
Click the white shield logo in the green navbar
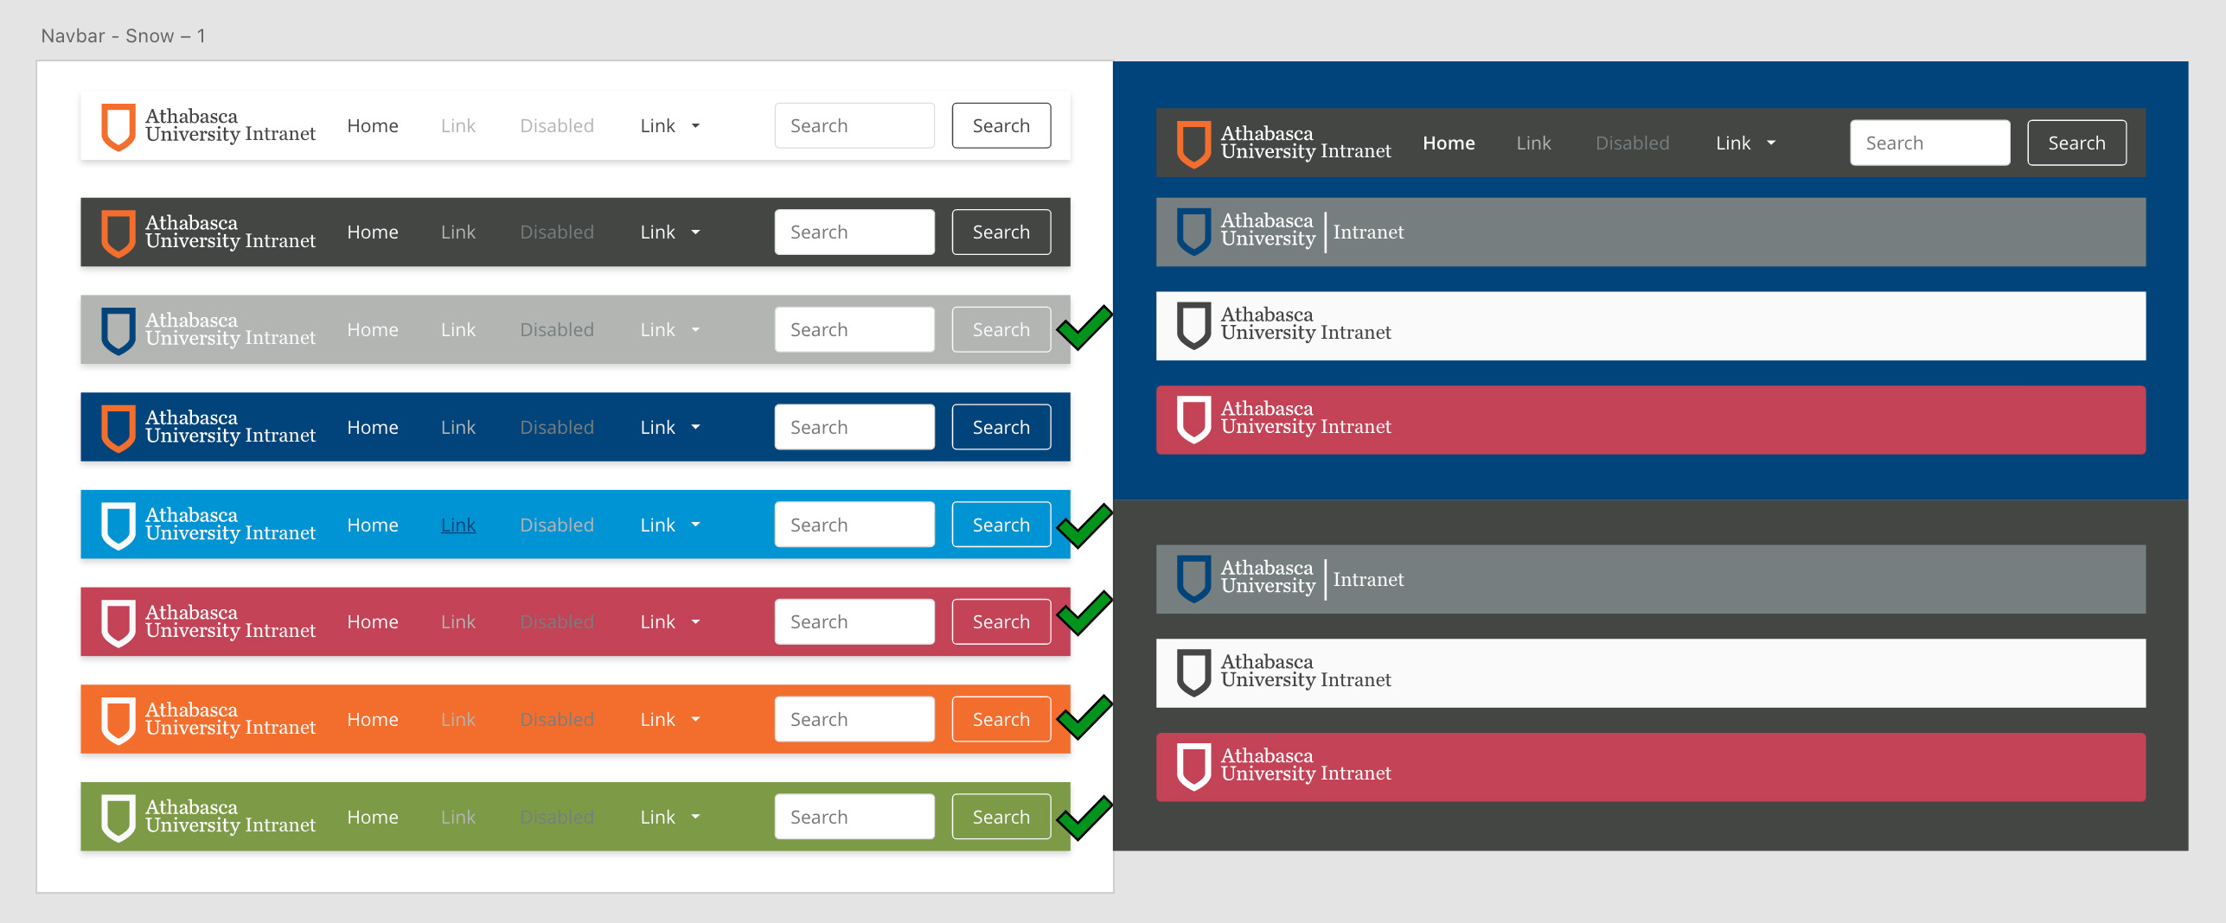[x=118, y=818]
